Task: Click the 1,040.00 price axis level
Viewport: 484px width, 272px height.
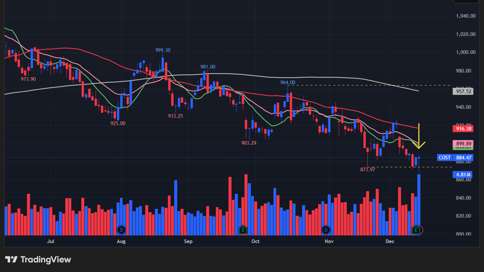Action: pyautogui.click(x=465, y=16)
